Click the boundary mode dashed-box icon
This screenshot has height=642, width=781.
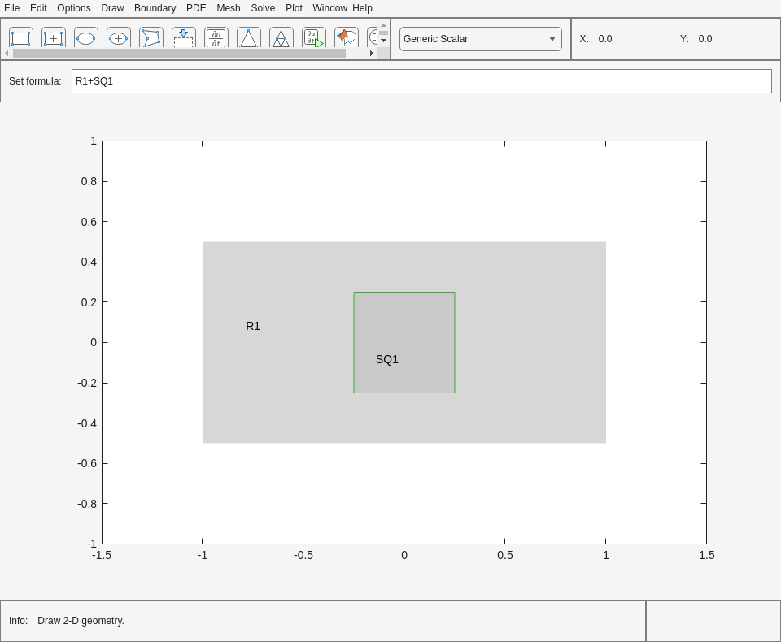183,38
